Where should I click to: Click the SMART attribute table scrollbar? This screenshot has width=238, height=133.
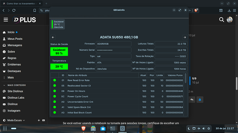tap(186, 78)
